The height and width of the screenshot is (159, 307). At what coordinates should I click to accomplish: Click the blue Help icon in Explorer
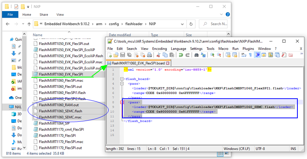pos(228,14)
